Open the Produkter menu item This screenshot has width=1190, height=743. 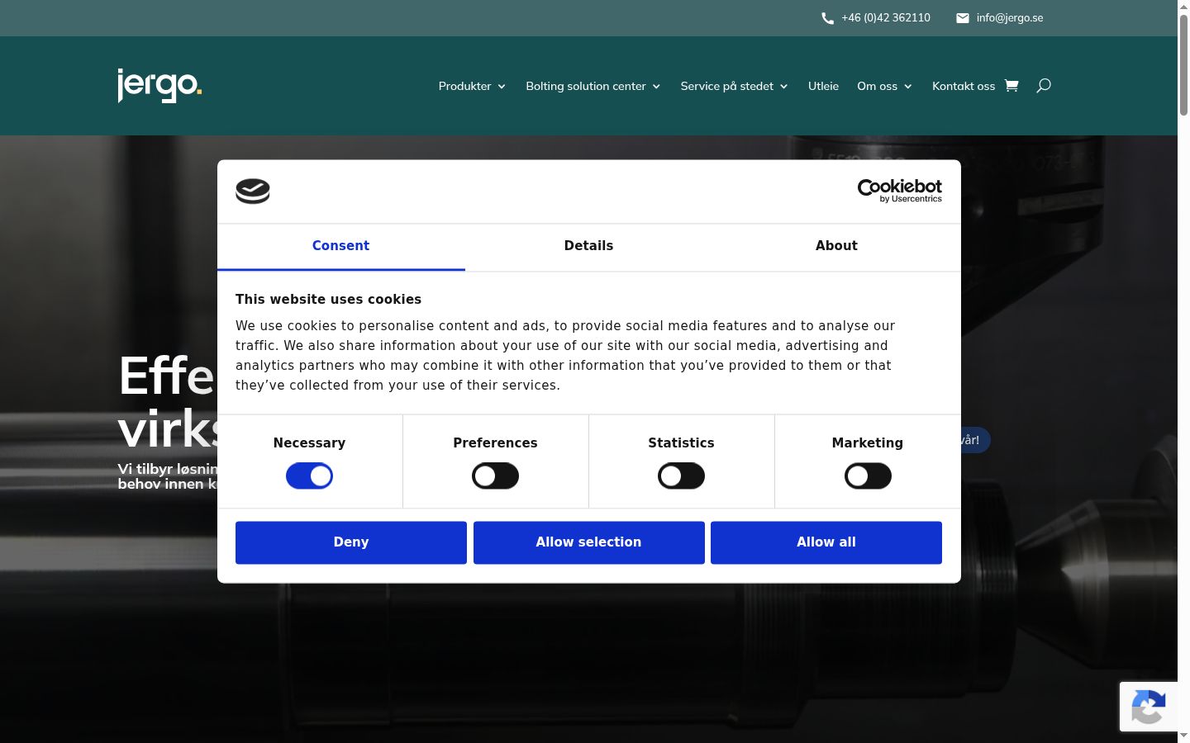[464, 86]
